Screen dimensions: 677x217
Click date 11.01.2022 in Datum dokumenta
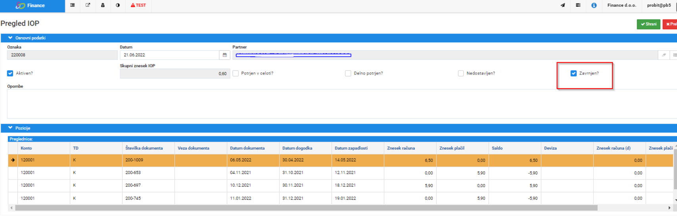click(x=253, y=198)
